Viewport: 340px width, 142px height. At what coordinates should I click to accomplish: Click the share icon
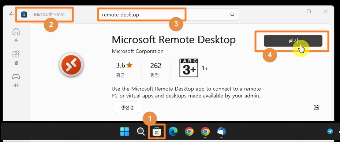317,107
